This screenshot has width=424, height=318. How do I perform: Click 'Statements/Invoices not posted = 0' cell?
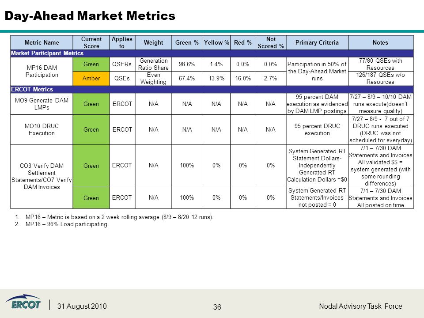click(317, 198)
